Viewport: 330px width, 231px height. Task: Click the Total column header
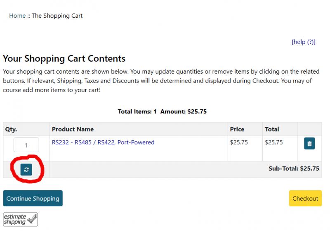[272, 129]
